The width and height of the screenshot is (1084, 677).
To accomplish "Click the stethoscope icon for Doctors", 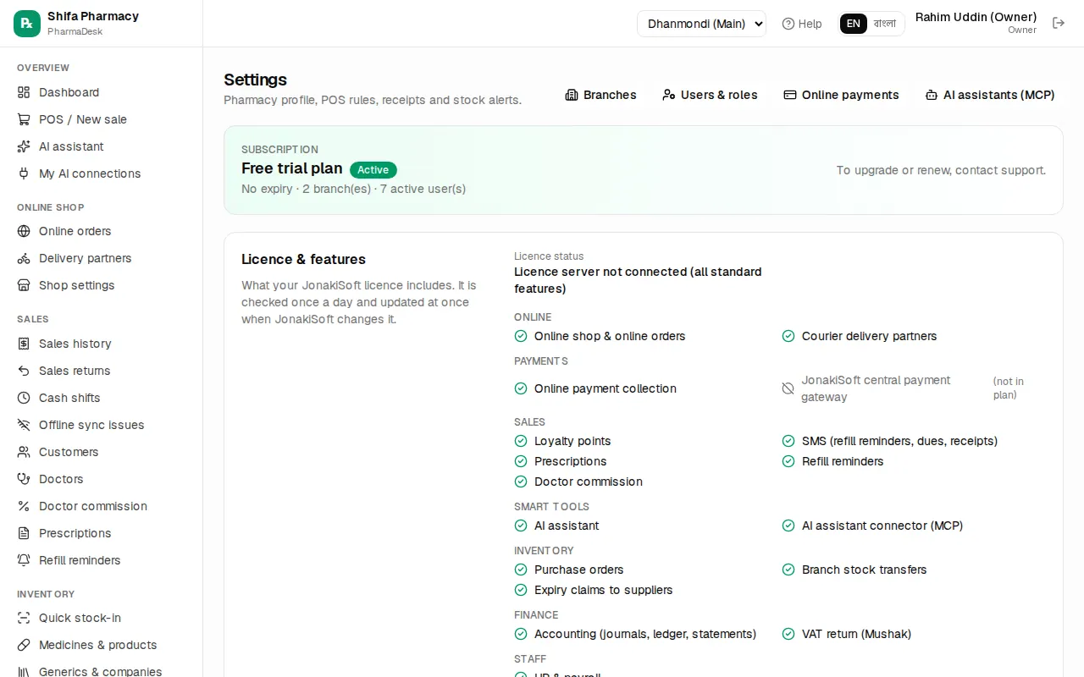I will (x=24, y=479).
